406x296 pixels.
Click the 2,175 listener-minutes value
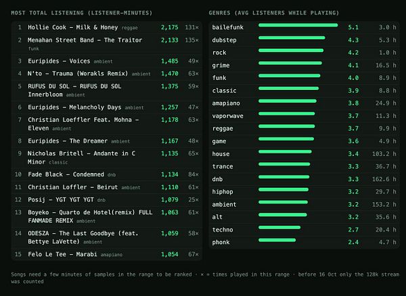pos(170,28)
